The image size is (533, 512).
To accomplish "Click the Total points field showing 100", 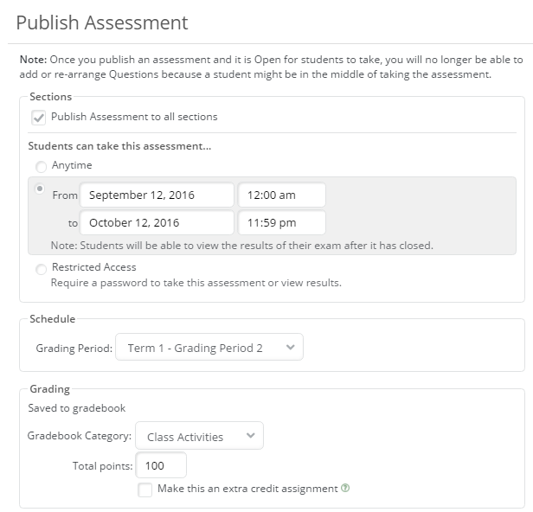I will [161, 466].
